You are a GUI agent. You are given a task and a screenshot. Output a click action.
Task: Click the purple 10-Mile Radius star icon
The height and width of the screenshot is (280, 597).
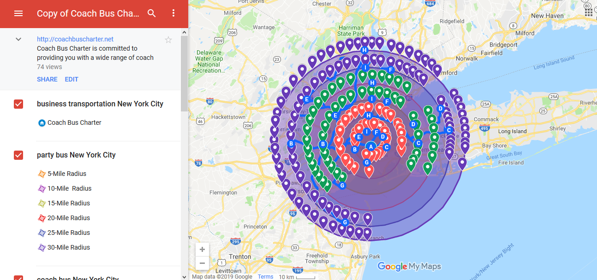42,188
